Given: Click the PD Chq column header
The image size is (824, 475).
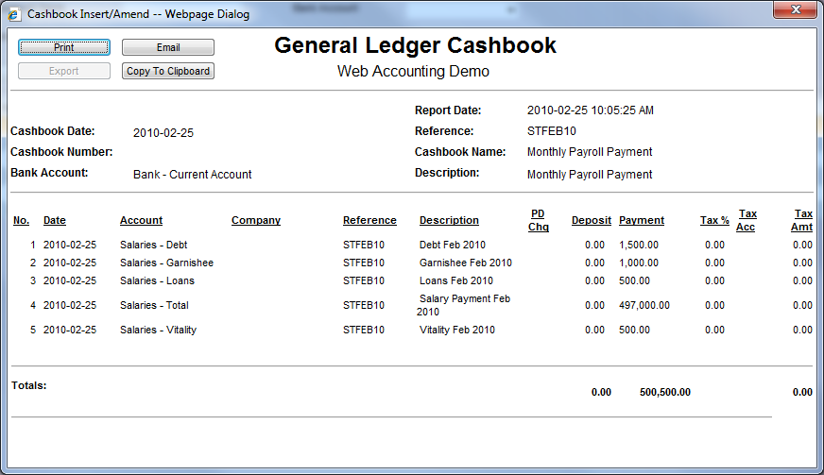Looking at the screenshot, I should click(x=538, y=220).
